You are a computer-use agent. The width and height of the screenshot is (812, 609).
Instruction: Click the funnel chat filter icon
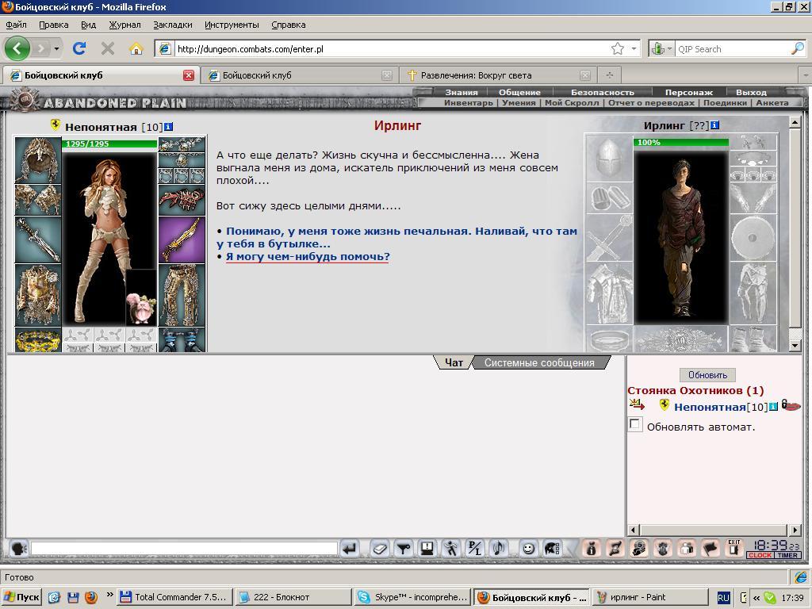tap(404, 549)
